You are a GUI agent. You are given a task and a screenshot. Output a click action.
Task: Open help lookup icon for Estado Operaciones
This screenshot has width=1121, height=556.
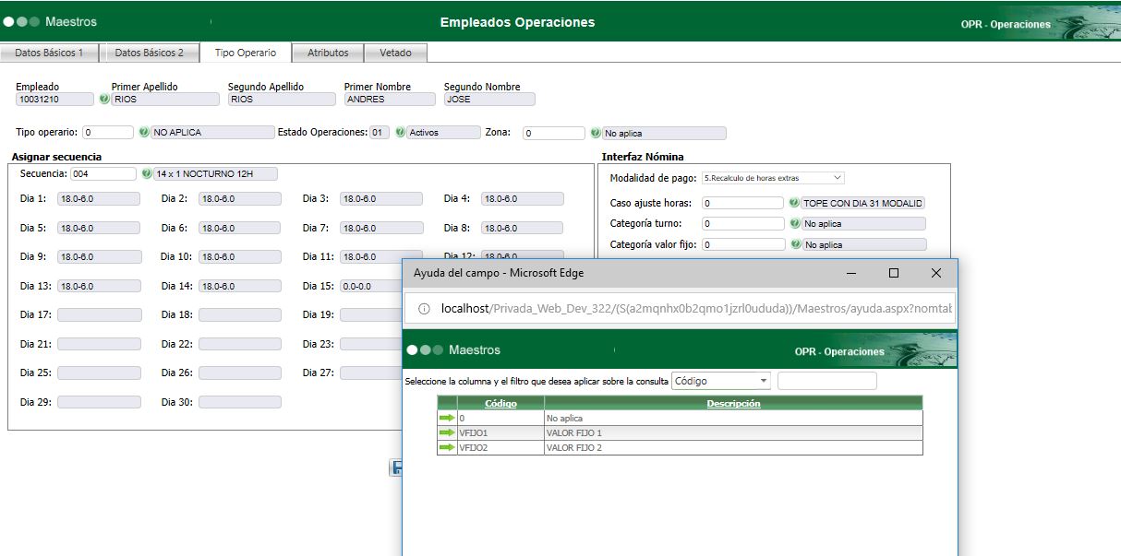(401, 133)
